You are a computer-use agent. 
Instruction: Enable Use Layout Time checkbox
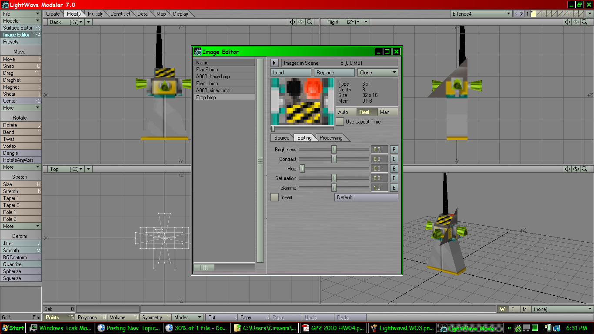click(x=340, y=122)
